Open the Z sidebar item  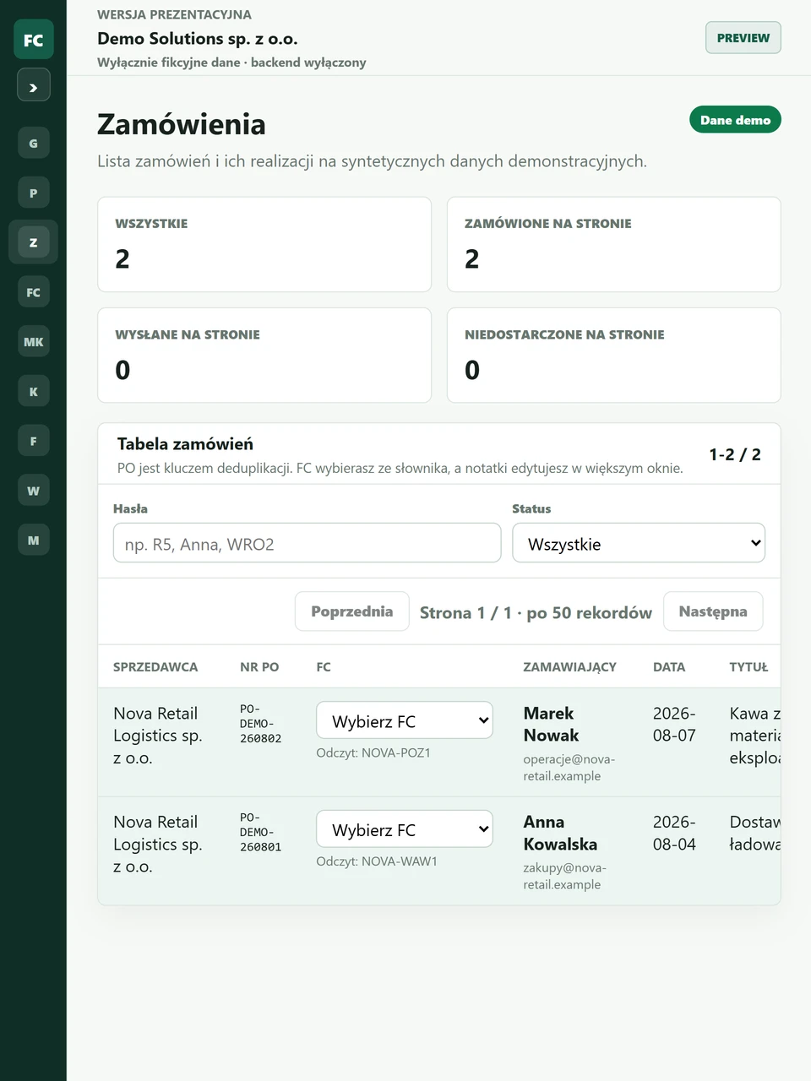coord(33,242)
